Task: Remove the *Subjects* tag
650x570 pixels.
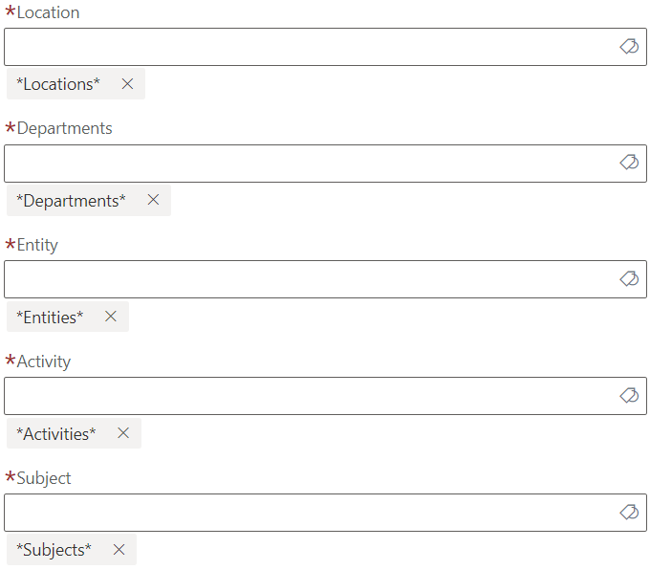Action: (119, 550)
